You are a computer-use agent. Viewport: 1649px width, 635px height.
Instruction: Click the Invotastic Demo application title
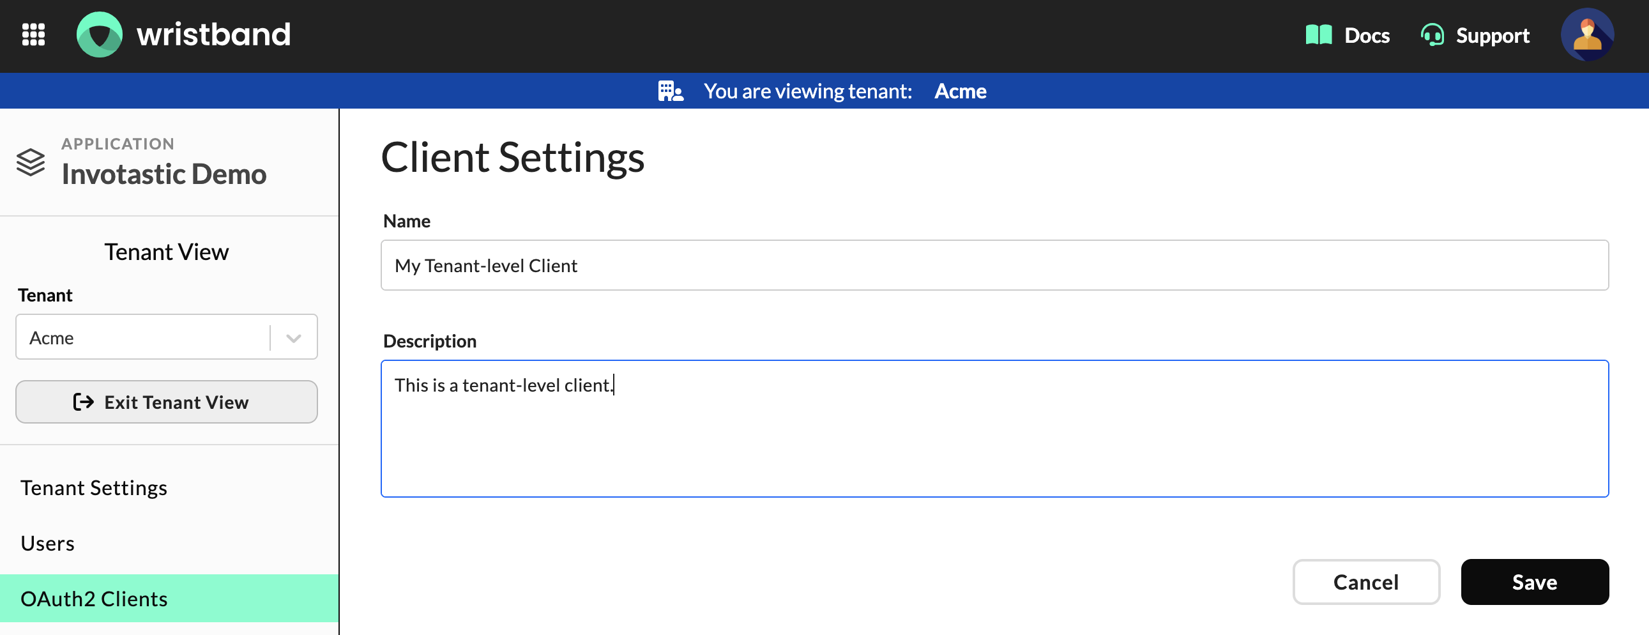164,174
